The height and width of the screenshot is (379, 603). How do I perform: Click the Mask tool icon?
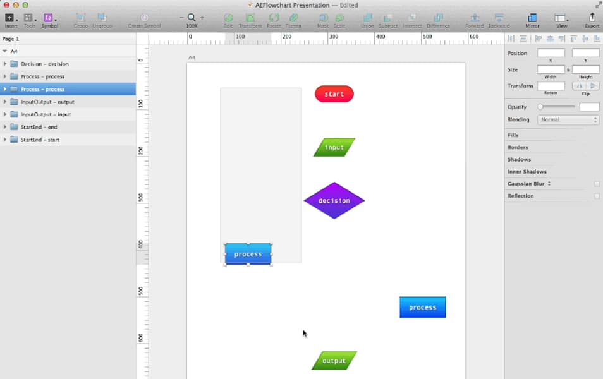click(x=322, y=18)
